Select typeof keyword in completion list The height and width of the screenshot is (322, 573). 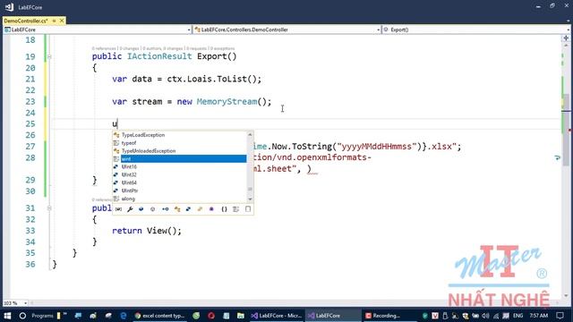pyautogui.click(x=179, y=143)
